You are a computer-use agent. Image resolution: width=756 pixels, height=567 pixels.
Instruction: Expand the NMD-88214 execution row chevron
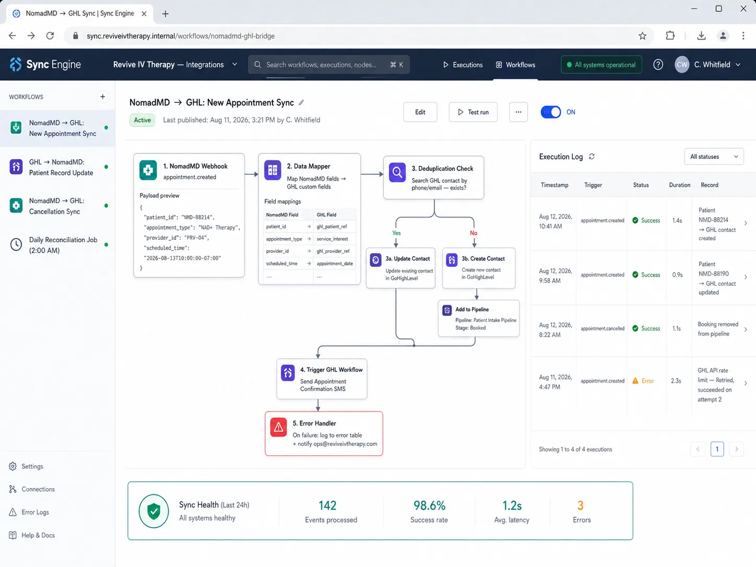coord(746,223)
